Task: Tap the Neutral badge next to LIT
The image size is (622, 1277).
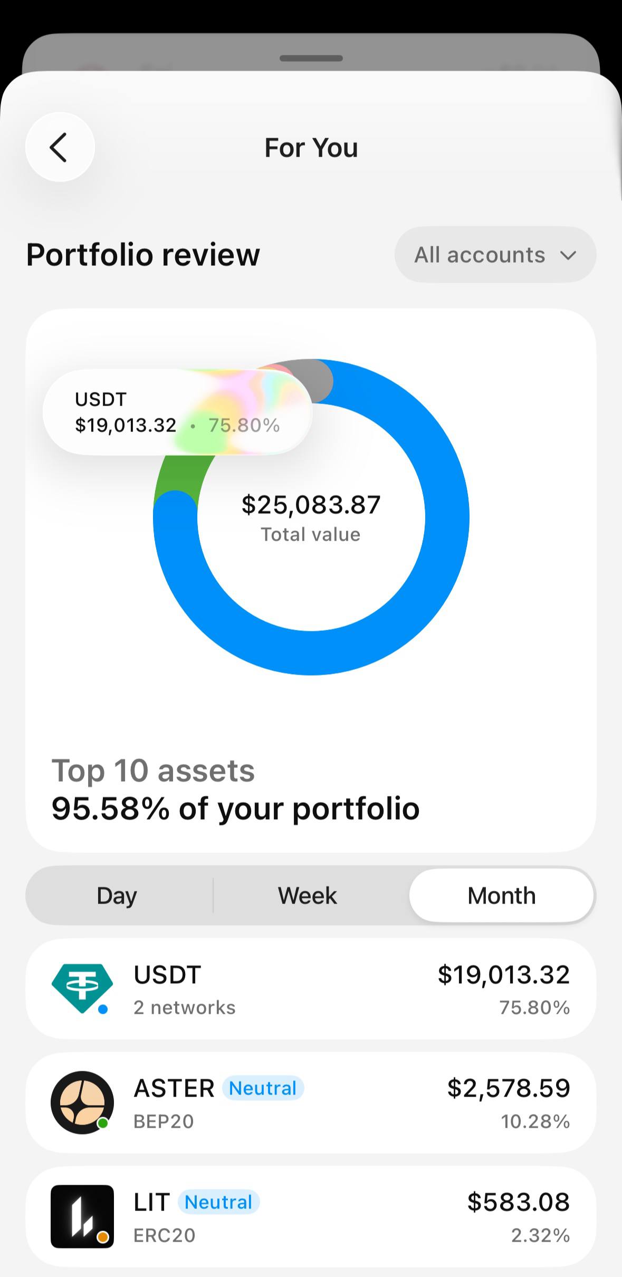Action: [218, 1202]
